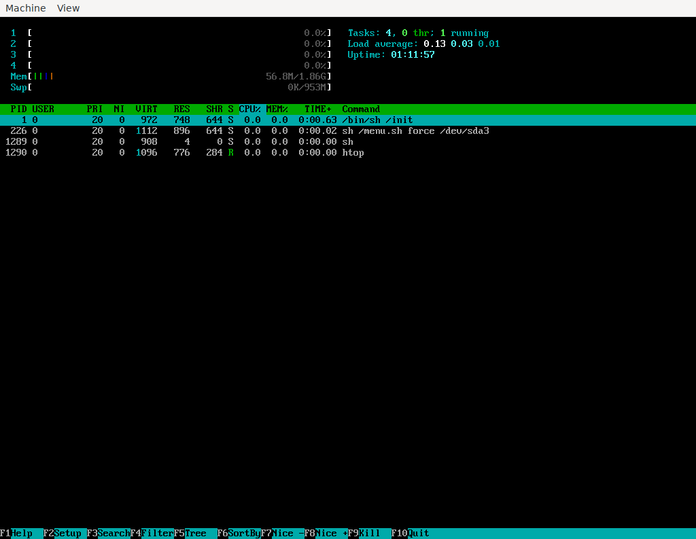The image size is (696, 539).
Task: Sort by the NI column header
Action: [x=119, y=109]
